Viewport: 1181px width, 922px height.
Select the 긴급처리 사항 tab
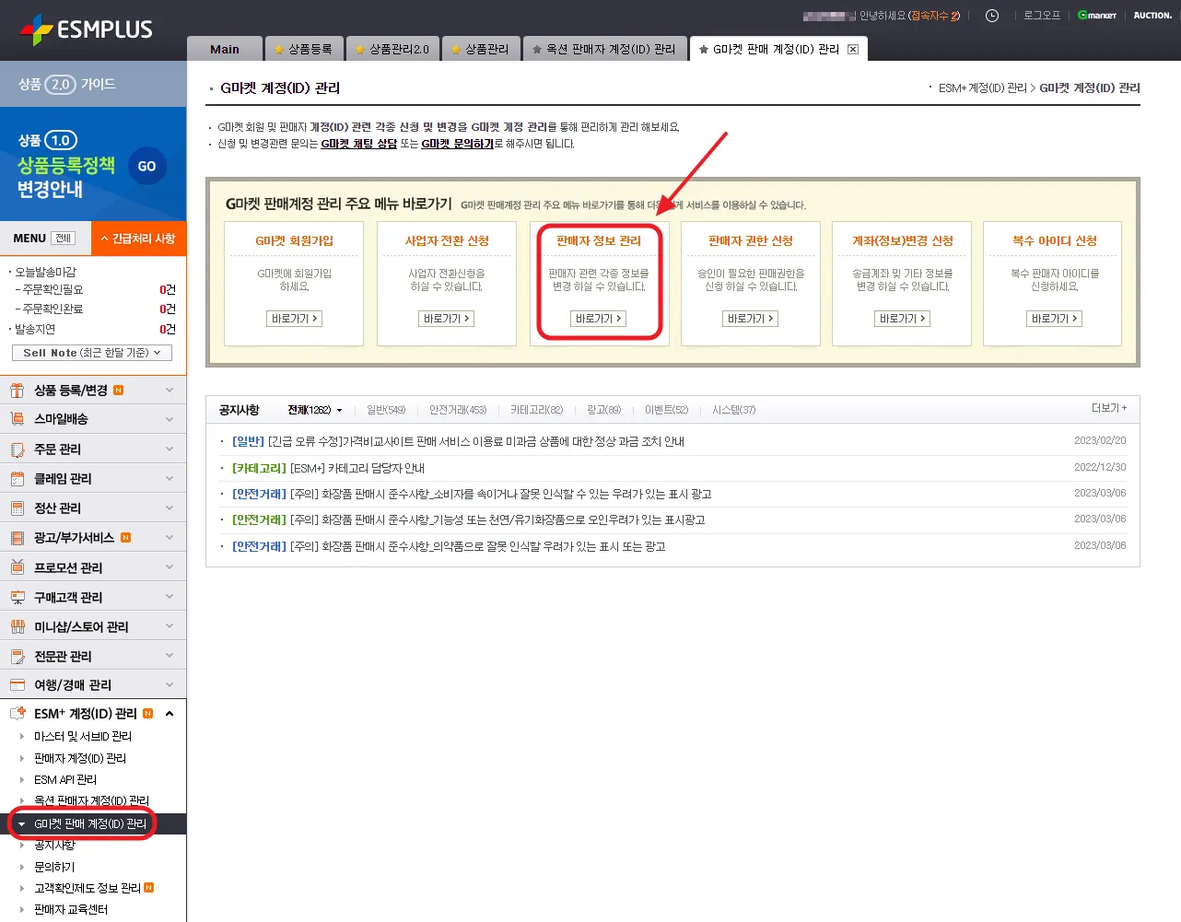[139, 239]
